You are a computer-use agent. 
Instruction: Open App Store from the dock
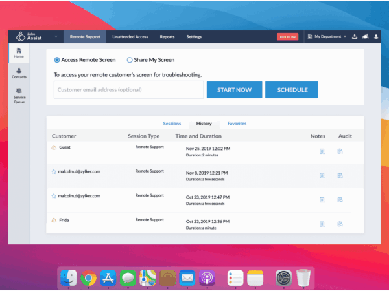pyautogui.click(x=108, y=278)
